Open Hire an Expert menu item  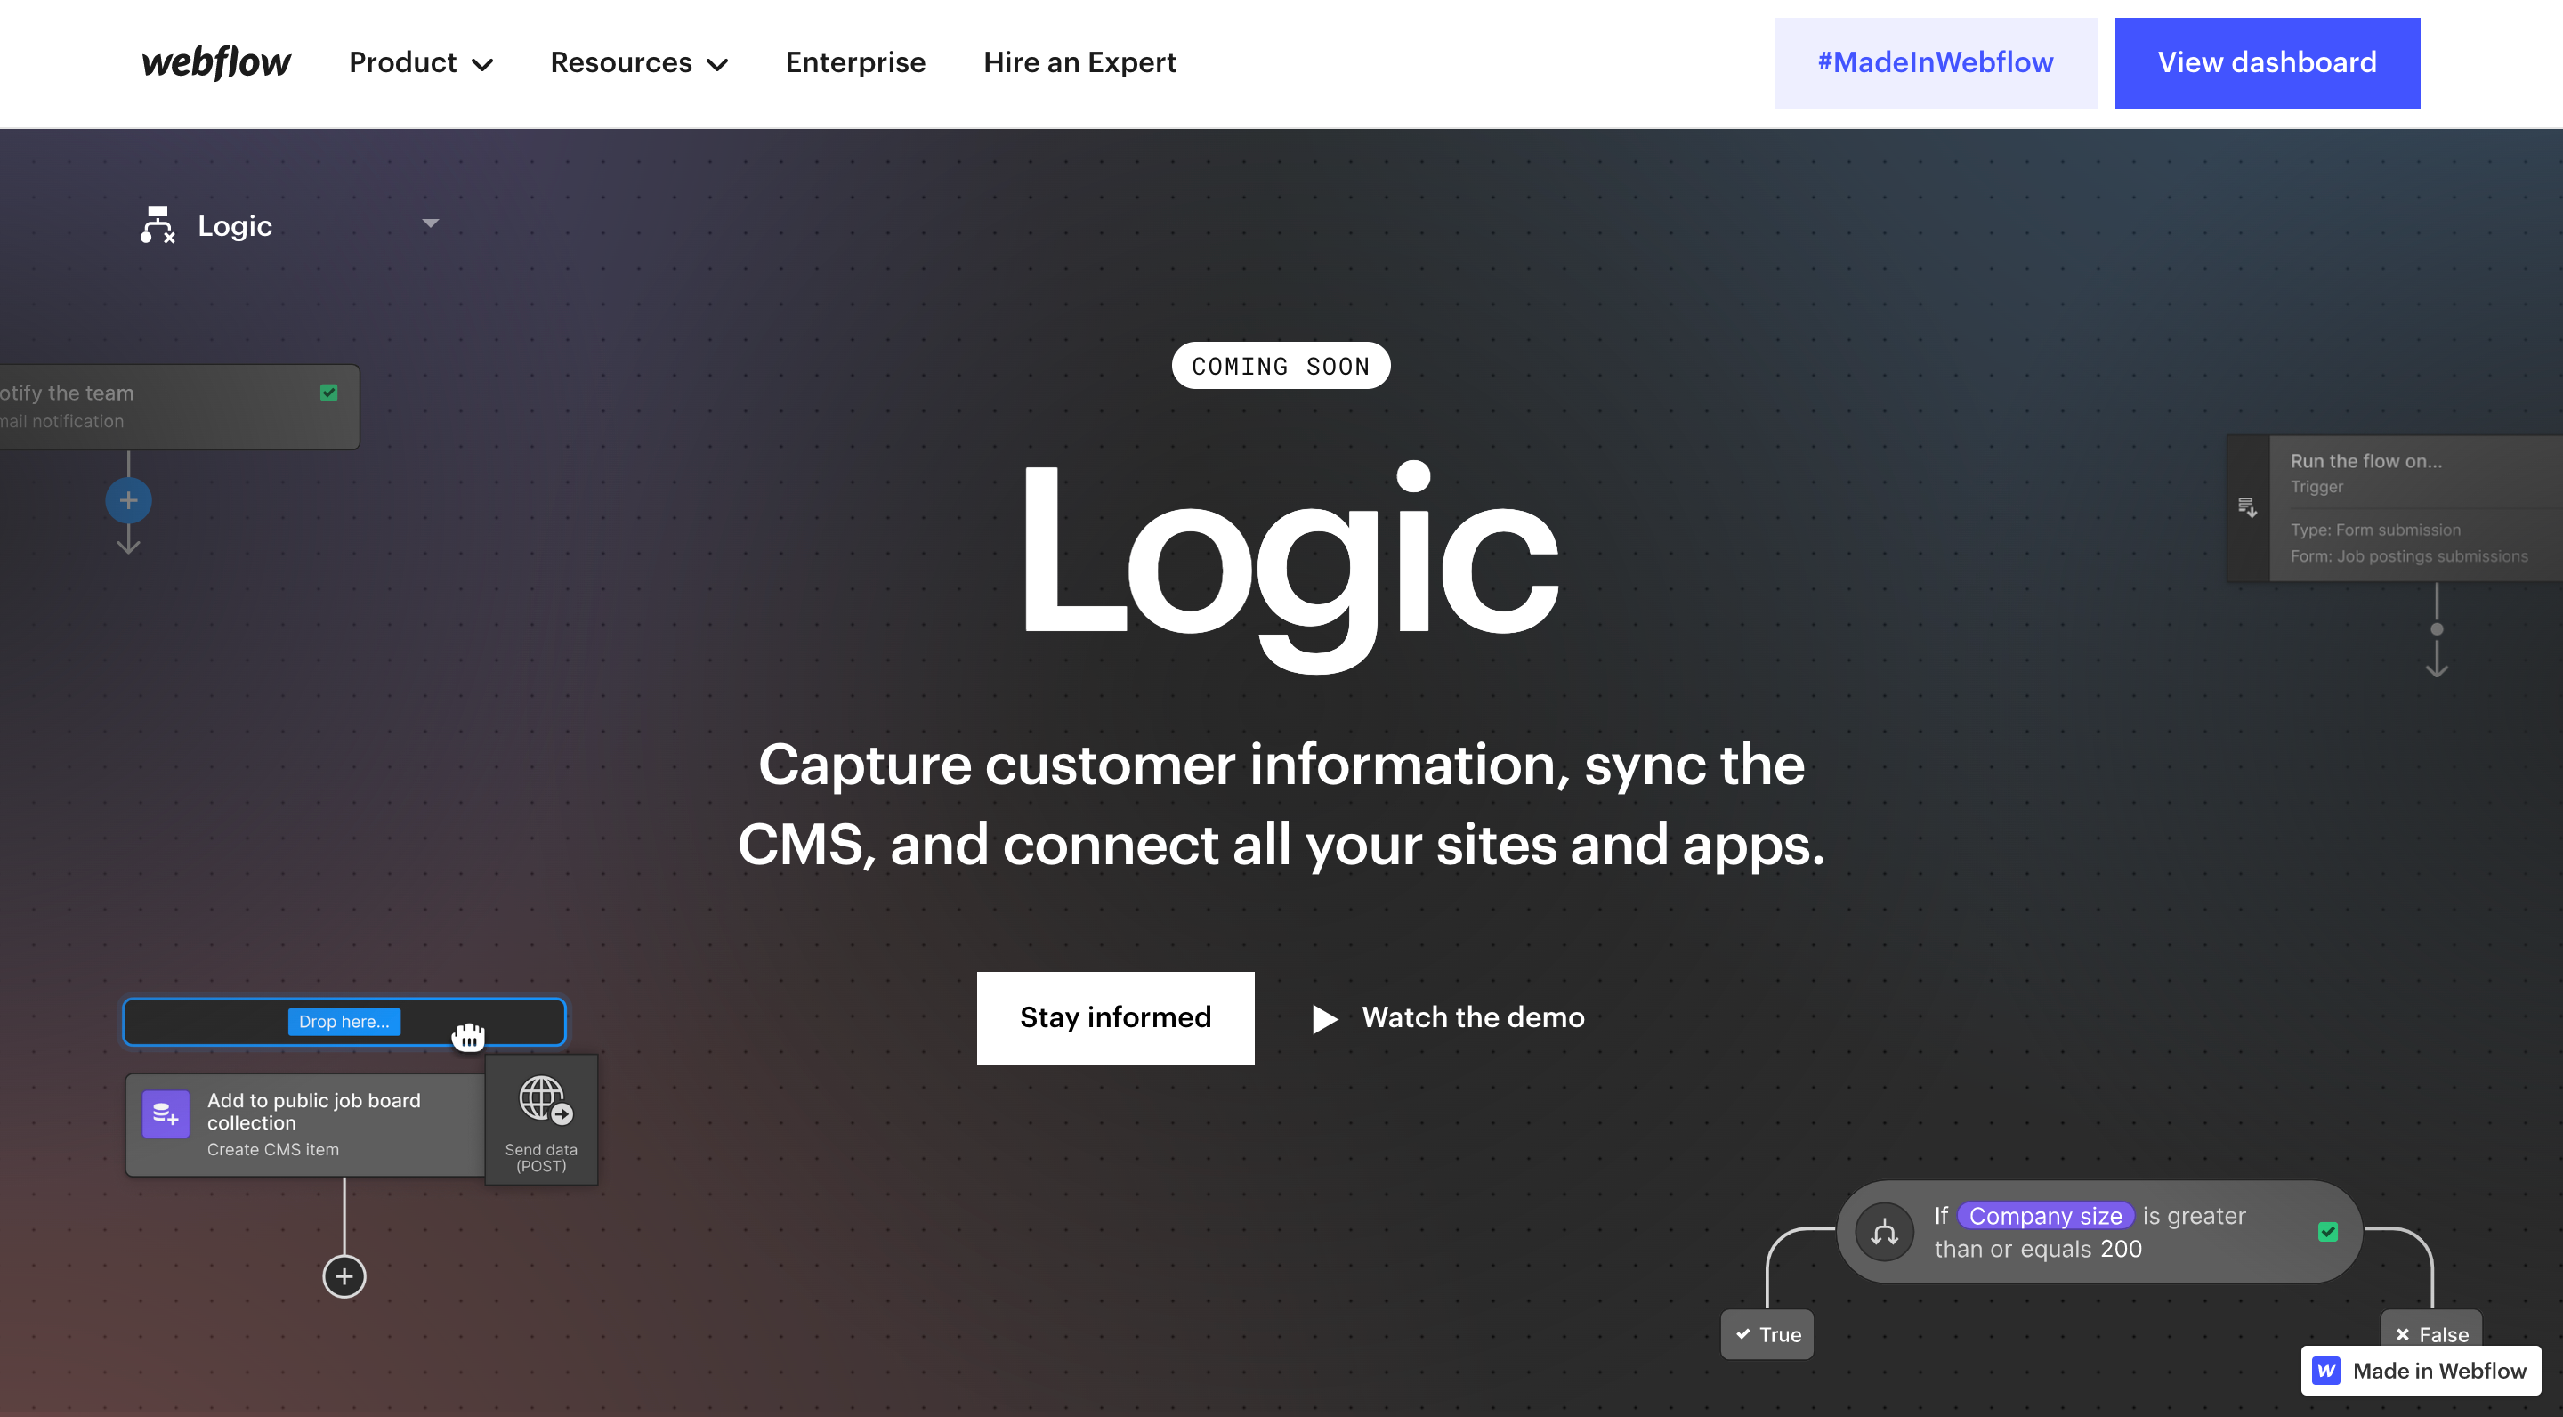1079,62
